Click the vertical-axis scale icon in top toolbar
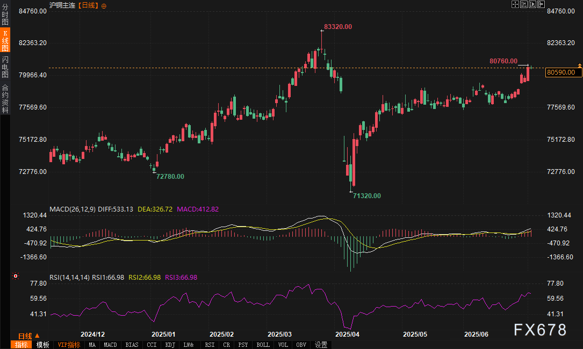Image resolution: width=583 pixels, height=349 pixels. click(524, 4)
